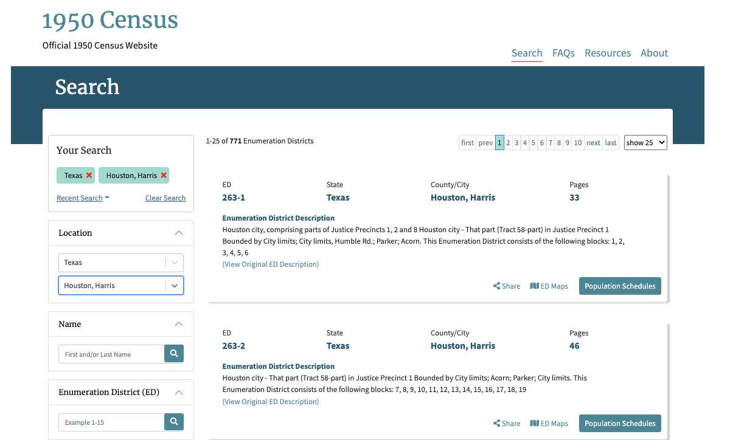Go to page 3 of results
Screen dimensions: 730x440
(516, 142)
